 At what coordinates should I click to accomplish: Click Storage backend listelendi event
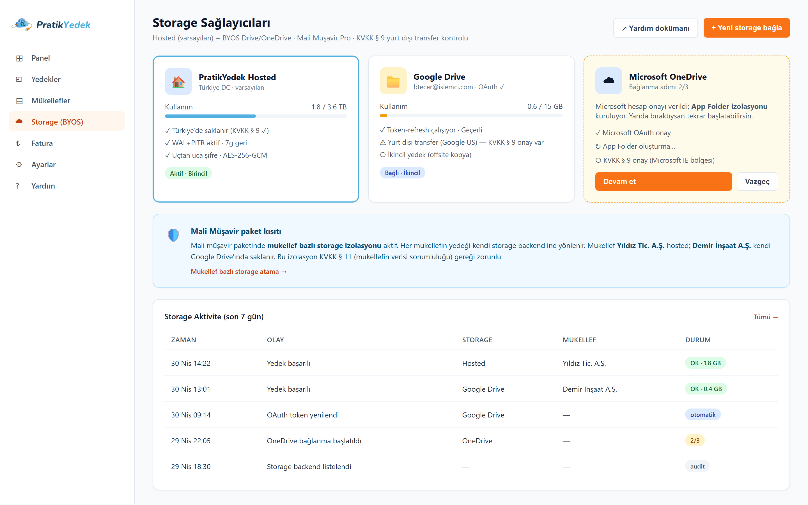pos(309,467)
